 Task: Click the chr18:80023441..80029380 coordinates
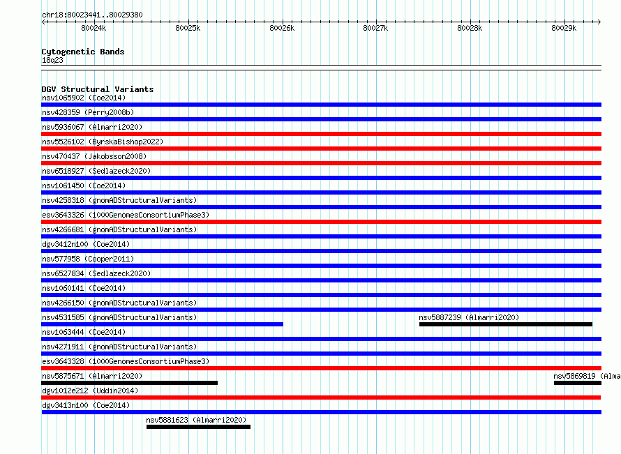pos(92,15)
